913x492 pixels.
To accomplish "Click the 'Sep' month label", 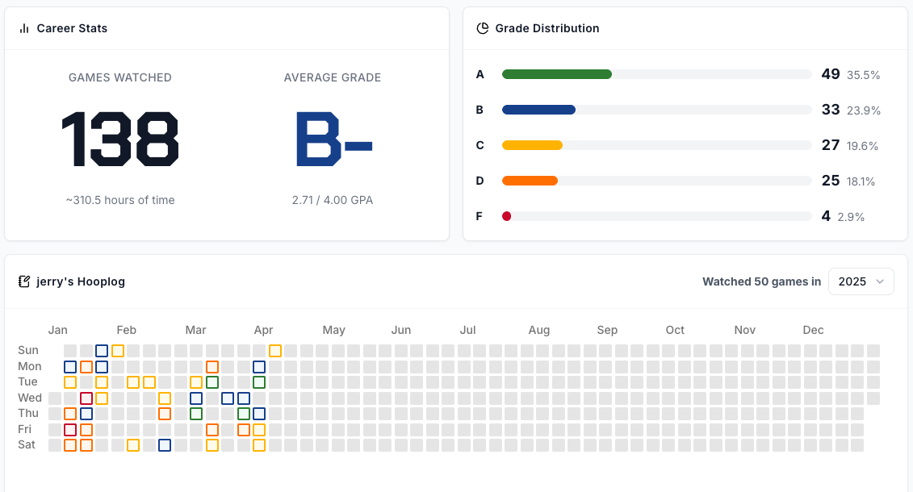I will point(607,331).
